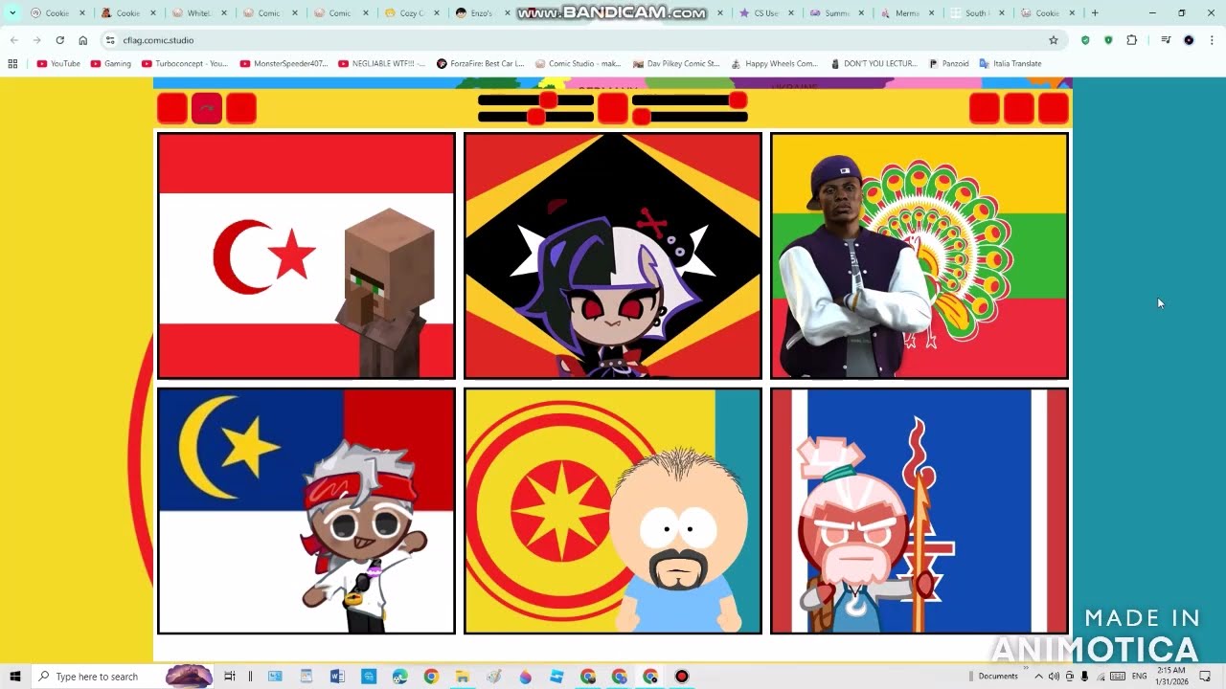Open a new browser tab
The image size is (1226, 689).
[x=1095, y=13]
